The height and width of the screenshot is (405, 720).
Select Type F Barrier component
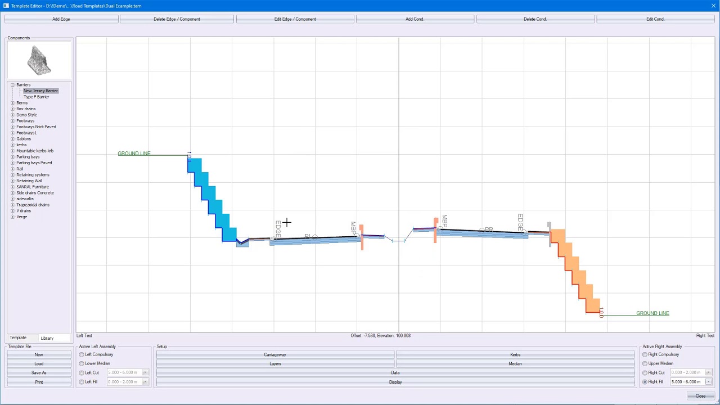click(x=36, y=97)
